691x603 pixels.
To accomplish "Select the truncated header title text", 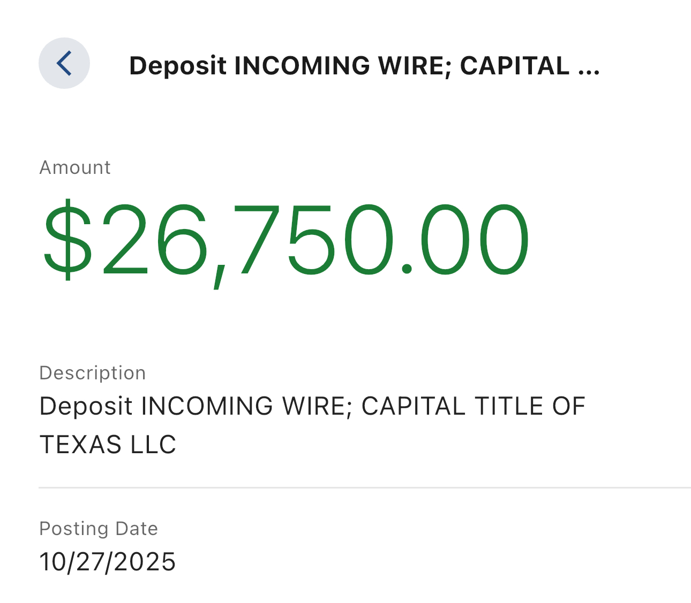I will click(364, 66).
